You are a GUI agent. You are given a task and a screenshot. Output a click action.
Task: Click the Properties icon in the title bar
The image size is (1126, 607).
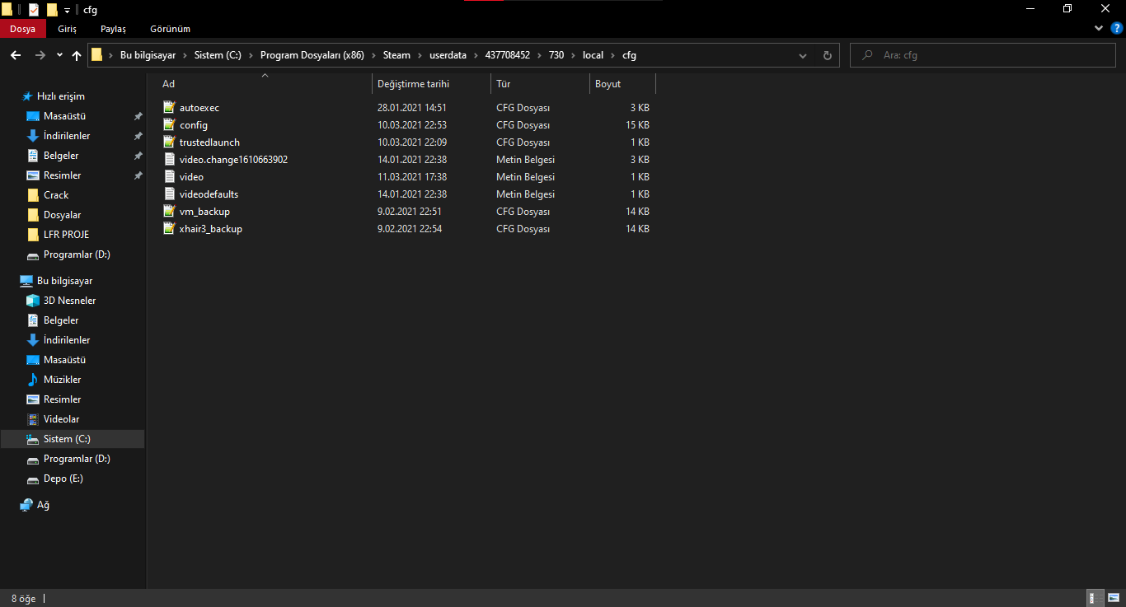click(33, 10)
